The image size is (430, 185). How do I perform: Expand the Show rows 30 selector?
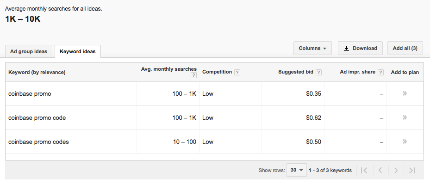click(297, 170)
